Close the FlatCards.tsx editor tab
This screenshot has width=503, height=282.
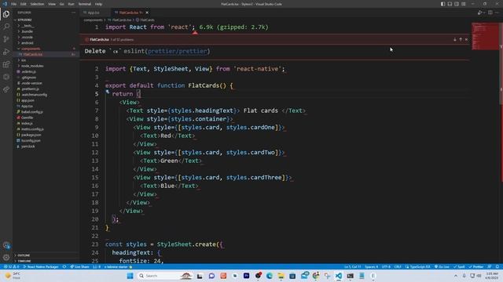tap(147, 13)
